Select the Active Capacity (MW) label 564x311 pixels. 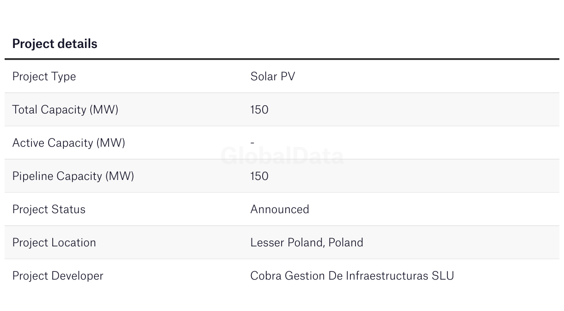tap(69, 143)
